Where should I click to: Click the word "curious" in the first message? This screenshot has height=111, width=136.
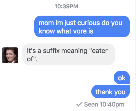point(88,23)
